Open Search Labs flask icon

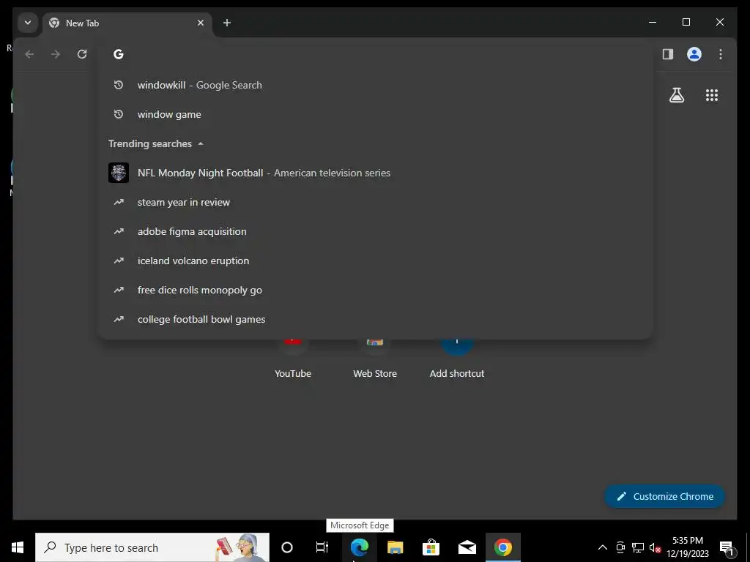coord(676,95)
